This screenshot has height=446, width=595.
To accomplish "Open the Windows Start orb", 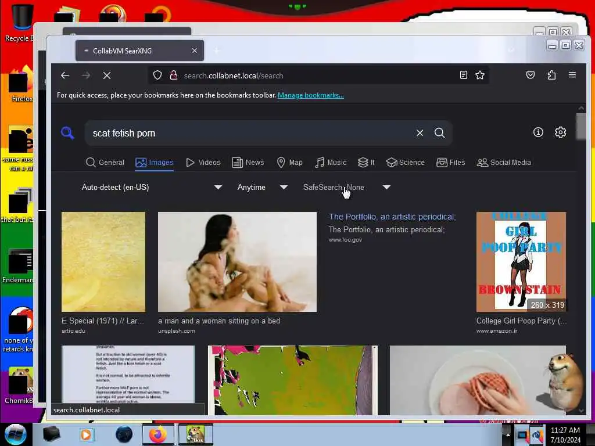I will tap(16, 434).
